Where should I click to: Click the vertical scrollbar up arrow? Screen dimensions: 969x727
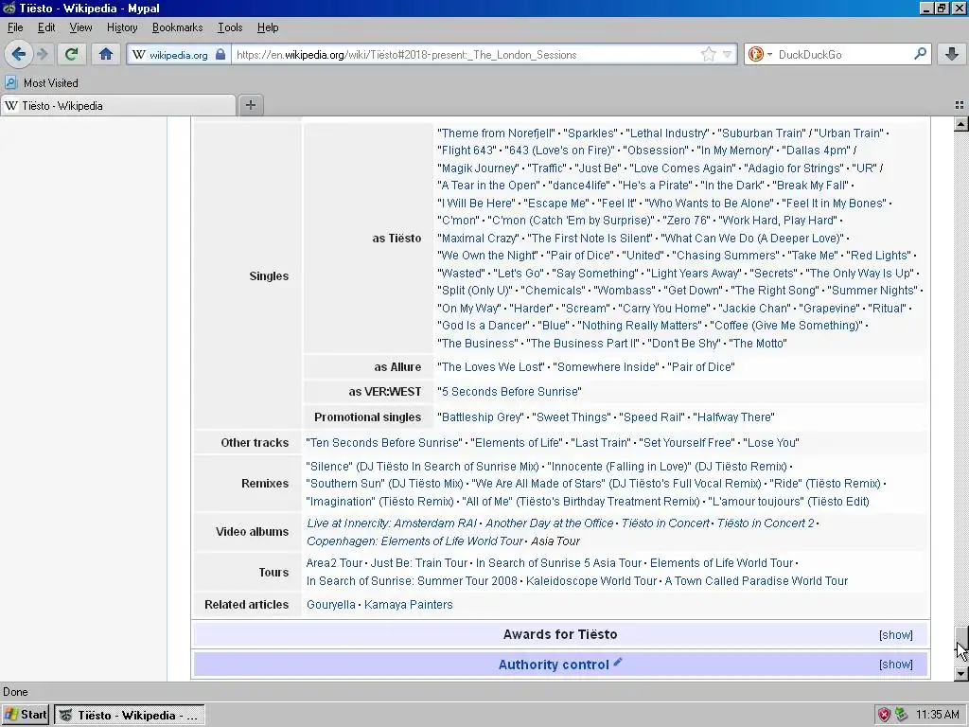961,124
